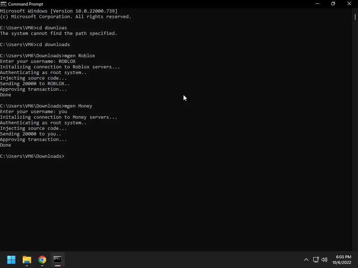358x268 pixels.
Task: Launch Google Chrome from the taskbar
Action: click(42, 260)
